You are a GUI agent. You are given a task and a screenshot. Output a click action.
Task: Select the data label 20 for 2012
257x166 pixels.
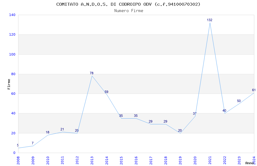tap(77, 130)
